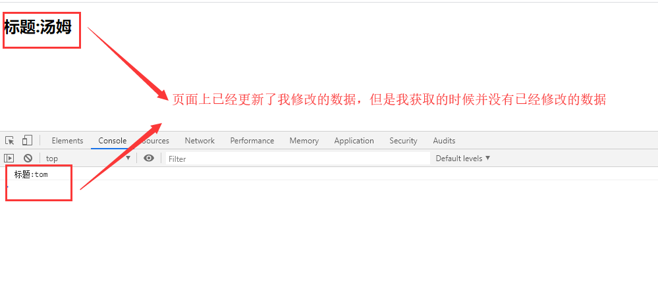Click the red annotation text about modified data
This screenshot has height=296, width=658.
(x=389, y=99)
